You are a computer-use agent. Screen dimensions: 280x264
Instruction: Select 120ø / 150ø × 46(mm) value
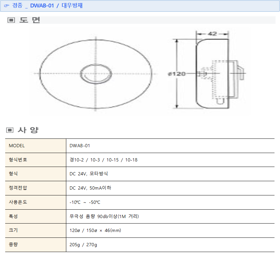(x=95, y=230)
